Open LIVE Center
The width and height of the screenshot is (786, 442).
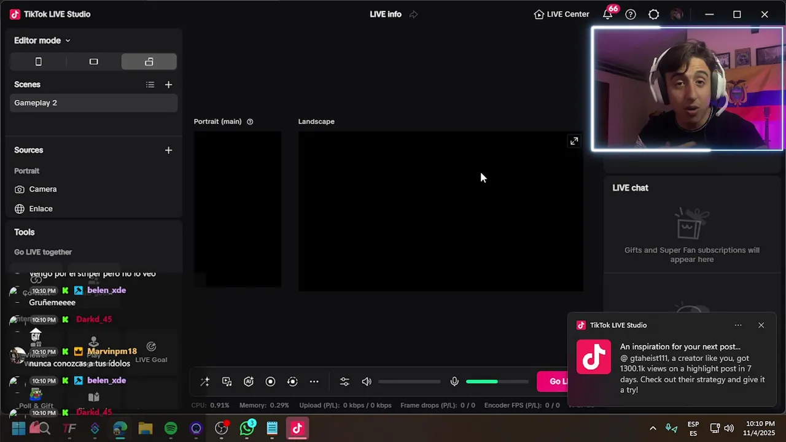coord(561,14)
